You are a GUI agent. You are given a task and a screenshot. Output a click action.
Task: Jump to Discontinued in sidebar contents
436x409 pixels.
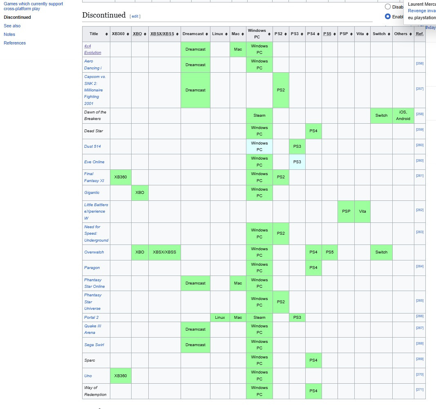coord(17,17)
